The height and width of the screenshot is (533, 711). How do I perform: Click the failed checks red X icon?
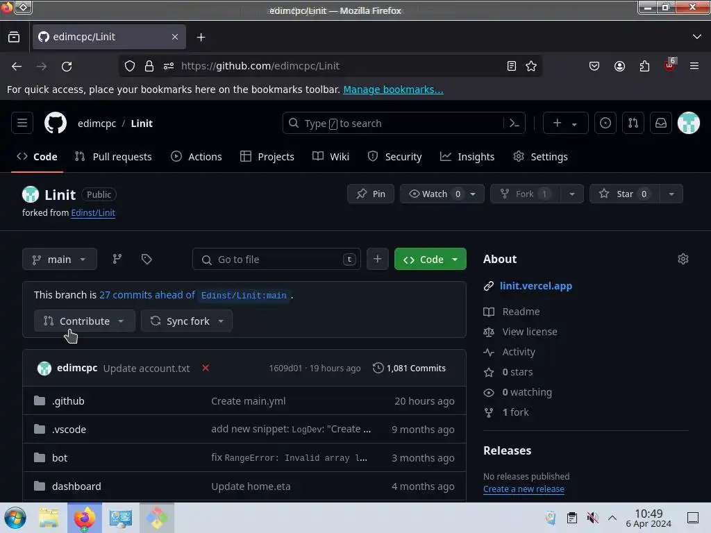[x=206, y=368]
